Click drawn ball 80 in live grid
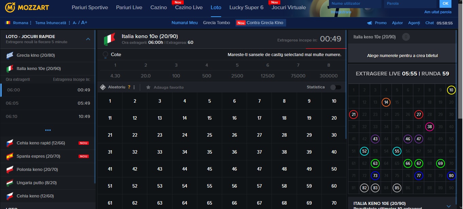The width and height of the screenshot is (463, 209). pyautogui.click(x=451, y=176)
